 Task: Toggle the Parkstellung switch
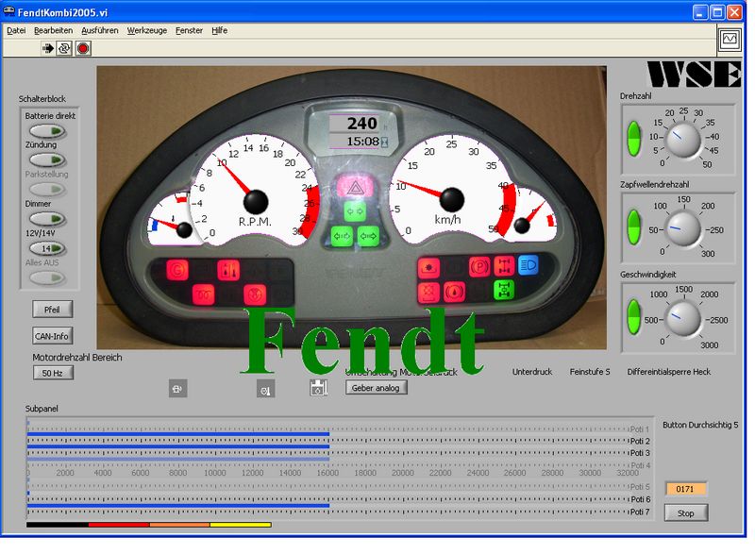tap(47, 189)
